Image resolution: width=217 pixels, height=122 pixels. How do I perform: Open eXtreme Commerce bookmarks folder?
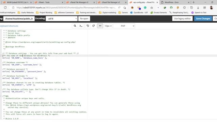[x=64, y=13]
